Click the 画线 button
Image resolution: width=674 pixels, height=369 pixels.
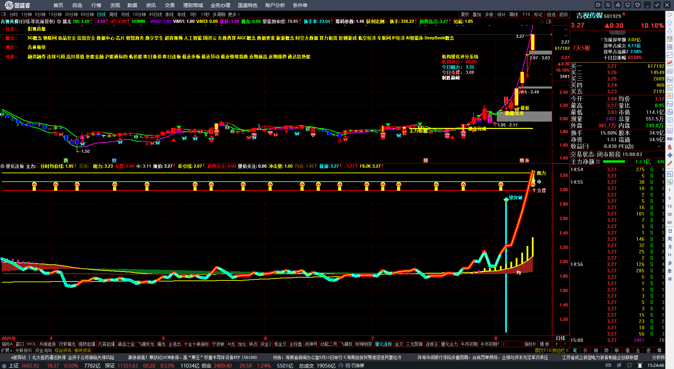pyautogui.click(x=514, y=14)
